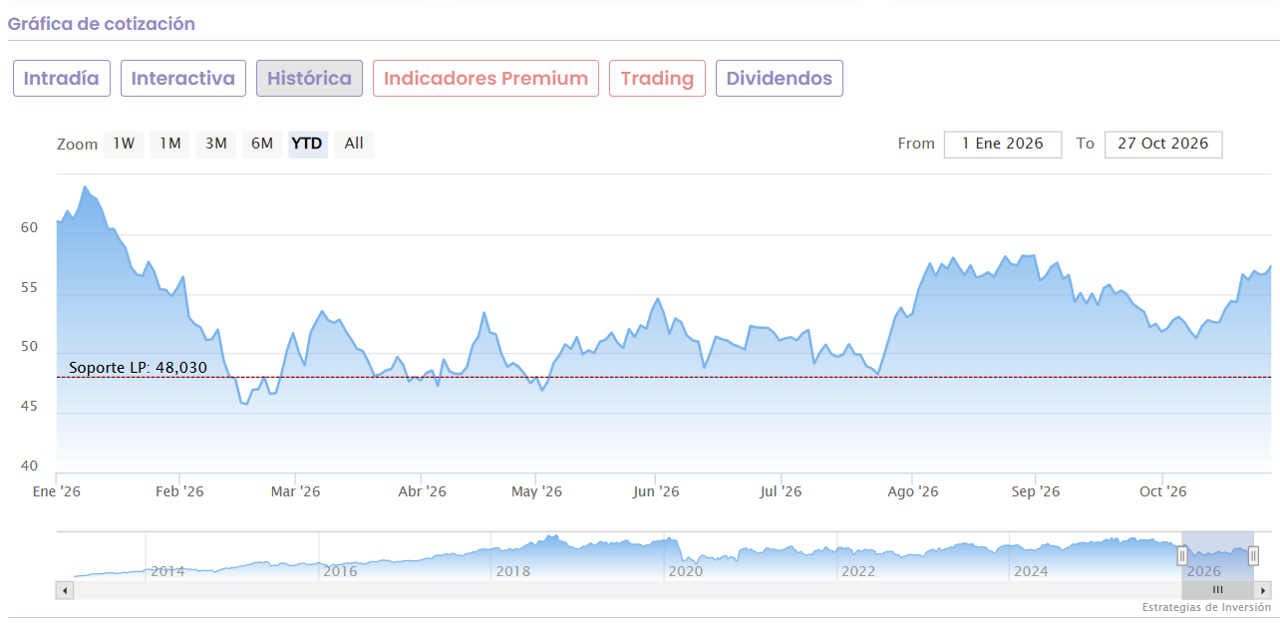Click the "Jul '26" axis label
This screenshot has height=629, width=1280.
point(781,491)
